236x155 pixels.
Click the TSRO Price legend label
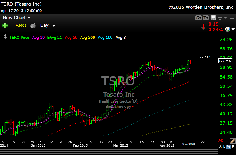(x=19, y=38)
